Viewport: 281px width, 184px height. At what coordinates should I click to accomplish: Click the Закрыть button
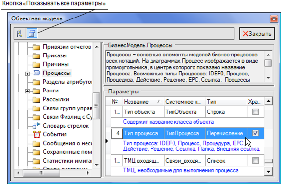point(257,34)
